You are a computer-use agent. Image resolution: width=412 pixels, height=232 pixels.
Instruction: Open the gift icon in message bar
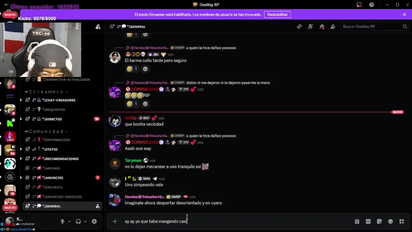point(357,221)
